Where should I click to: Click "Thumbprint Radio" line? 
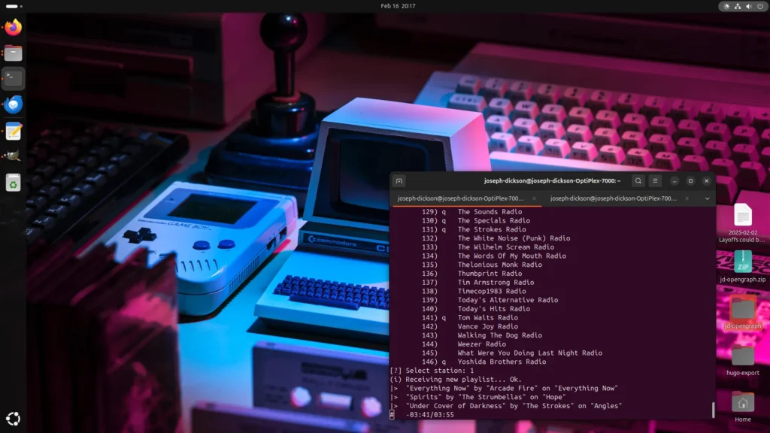pyautogui.click(x=490, y=274)
